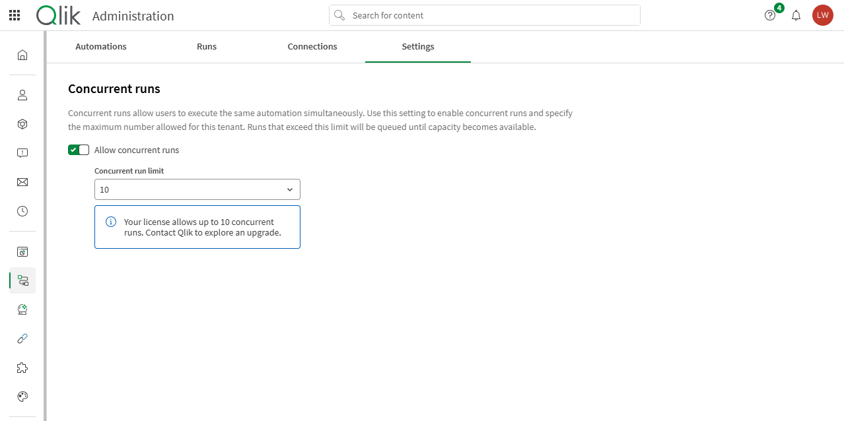844x421 pixels.
Task: Open the LW user profile avatar
Action: (x=822, y=15)
